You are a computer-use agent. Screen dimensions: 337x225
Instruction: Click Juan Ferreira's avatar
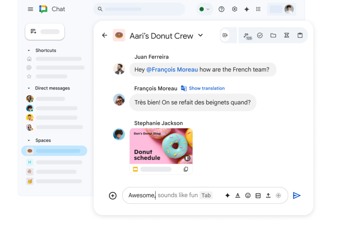click(x=119, y=69)
